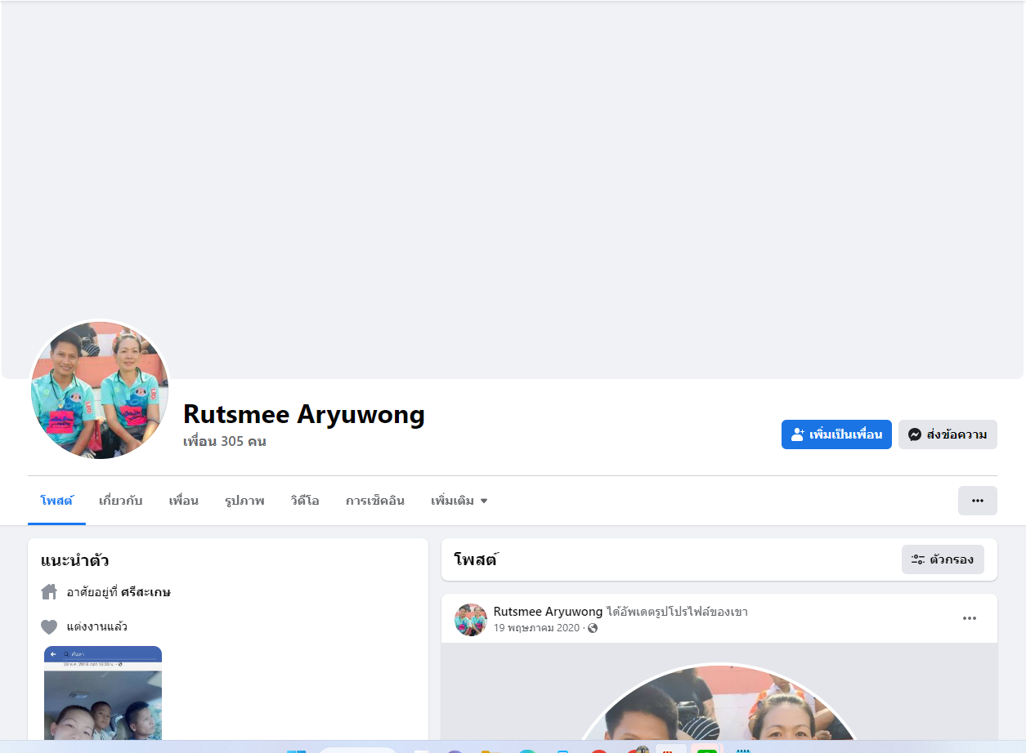Click the เพื่อน 305 คน friends count

coord(225,442)
